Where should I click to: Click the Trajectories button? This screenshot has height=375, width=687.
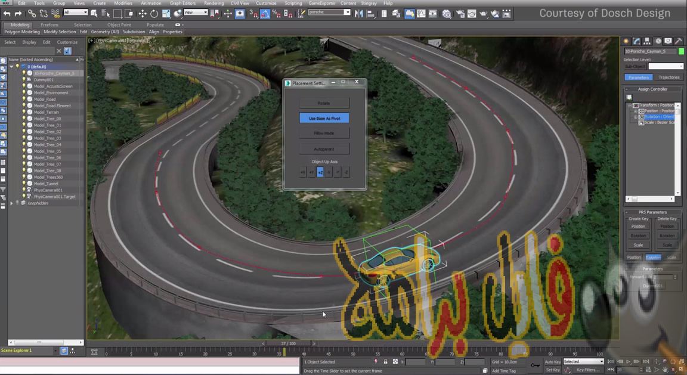[x=669, y=77]
